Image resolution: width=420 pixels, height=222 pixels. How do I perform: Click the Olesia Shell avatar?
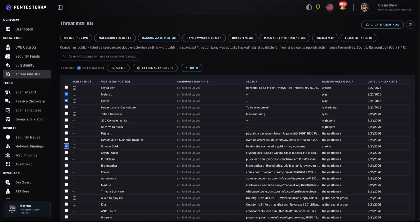pos(364,7)
